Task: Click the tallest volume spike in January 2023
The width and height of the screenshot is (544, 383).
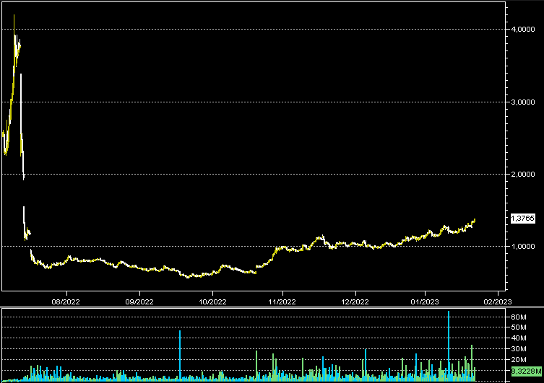Action: click(449, 346)
